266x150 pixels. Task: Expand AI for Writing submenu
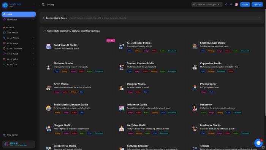coord(19,38)
